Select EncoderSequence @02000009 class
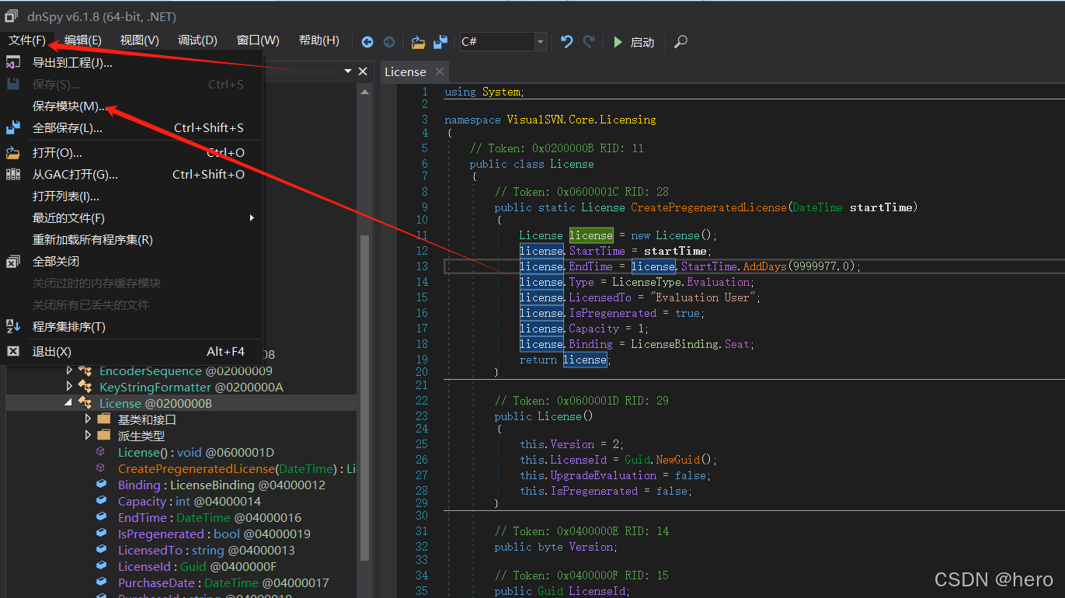This screenshot has height=598, width=1065. tap(186, 371)
